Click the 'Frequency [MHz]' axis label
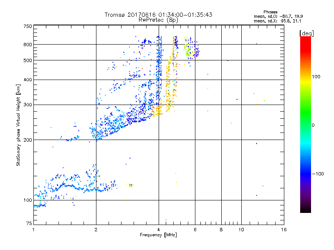 pos(158,235)
